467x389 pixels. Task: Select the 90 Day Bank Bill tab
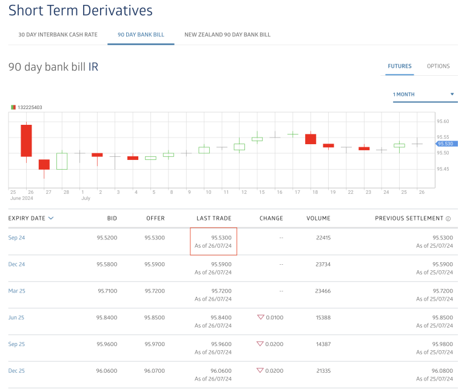(x=141, y=35)
